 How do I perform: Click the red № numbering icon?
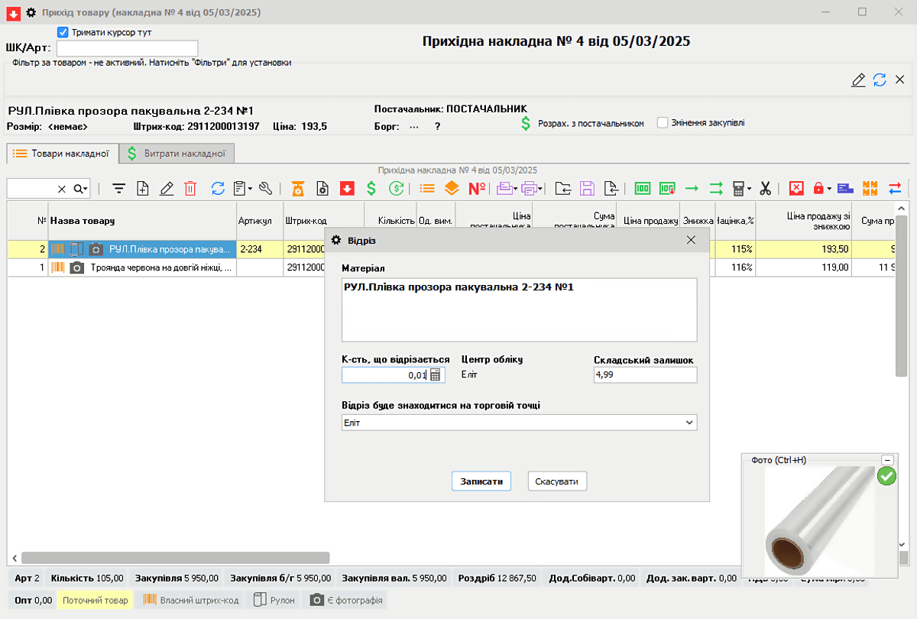477,188
